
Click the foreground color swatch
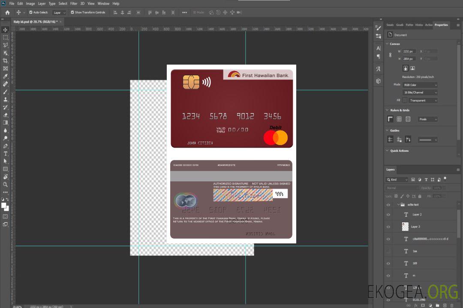pyautogui.click(x=4, y=206)
